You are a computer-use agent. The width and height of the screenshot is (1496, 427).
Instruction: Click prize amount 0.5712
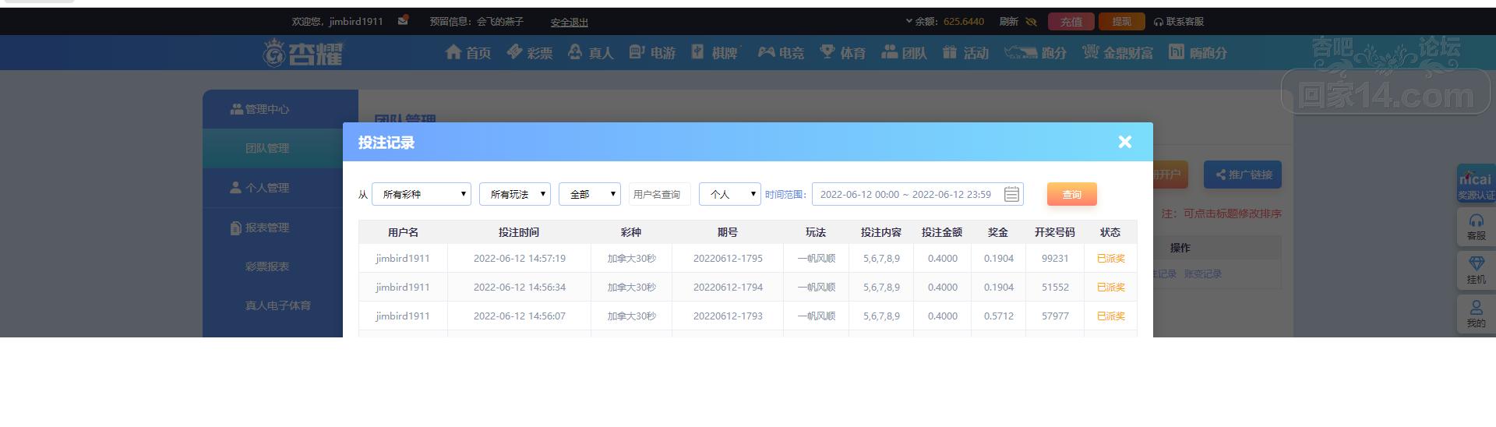click(998, 316)
